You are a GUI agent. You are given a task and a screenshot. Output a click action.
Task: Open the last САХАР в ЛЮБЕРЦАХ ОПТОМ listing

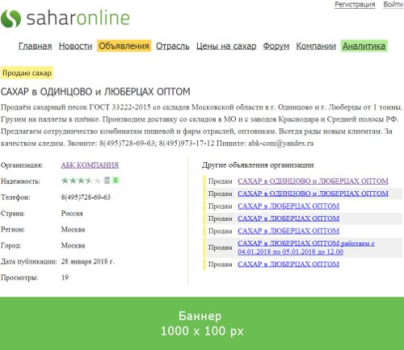point(288,265)
